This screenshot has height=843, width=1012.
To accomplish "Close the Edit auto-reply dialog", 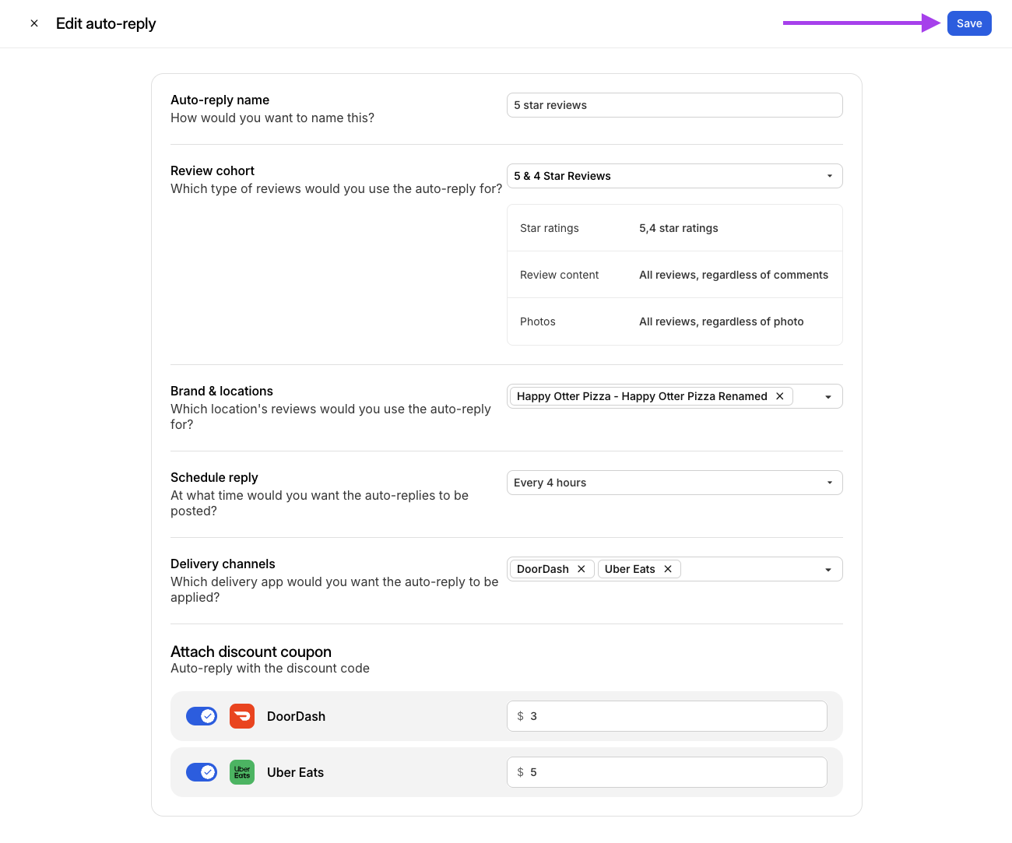I will coord(34,23).
